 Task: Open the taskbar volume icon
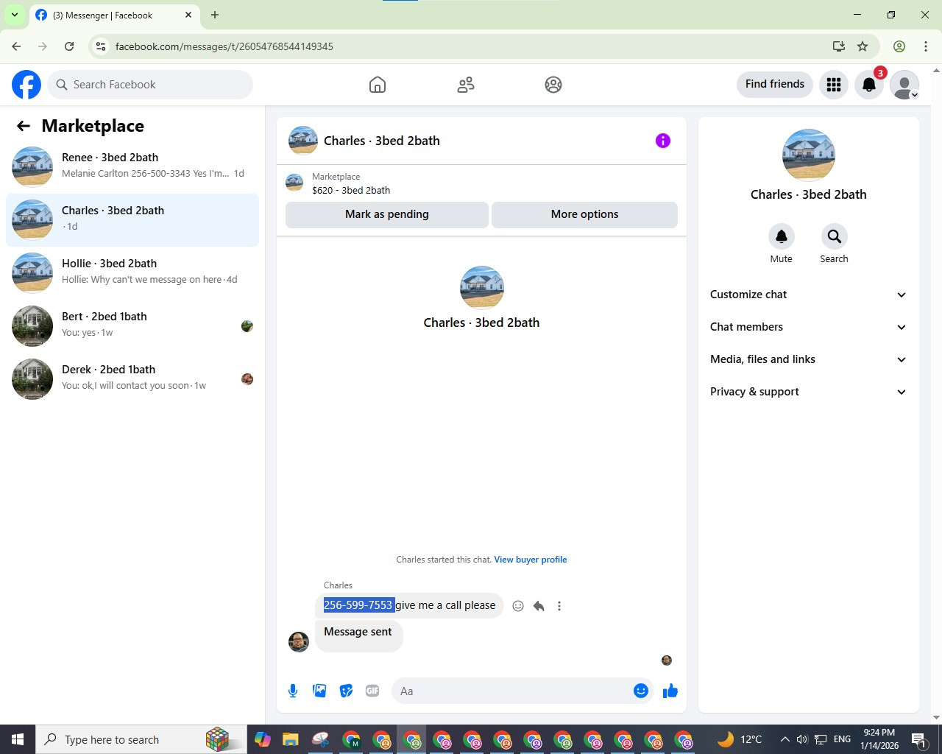(x=802, y=739)
